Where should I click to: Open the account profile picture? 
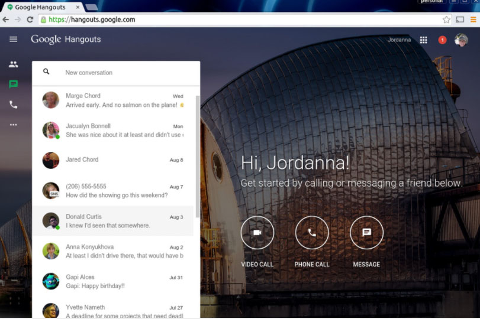pos(461,40)
